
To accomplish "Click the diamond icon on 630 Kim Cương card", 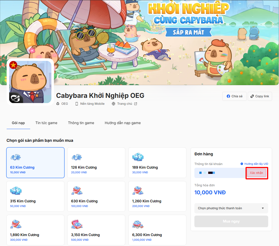I will (77, 190).
